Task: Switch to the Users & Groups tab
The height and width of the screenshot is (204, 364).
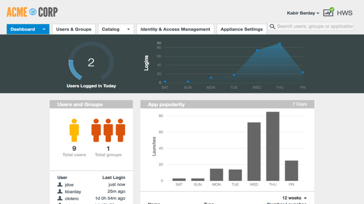Action: point(73,29)
